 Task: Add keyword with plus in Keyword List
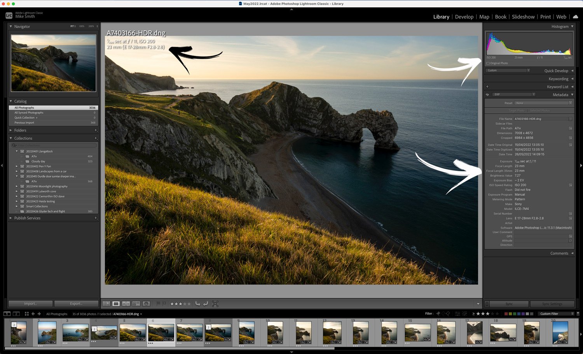pos(487,87)
